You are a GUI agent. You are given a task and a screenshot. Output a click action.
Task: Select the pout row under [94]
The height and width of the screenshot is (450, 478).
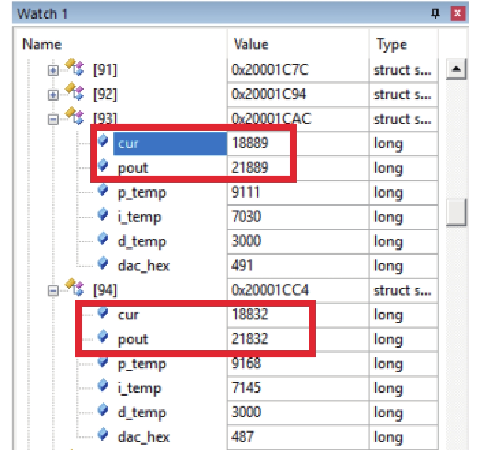tap(133, 339)
